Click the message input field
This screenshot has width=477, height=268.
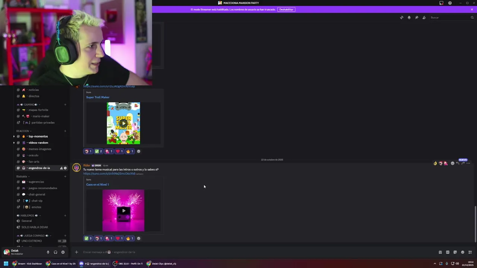coord(253,252)
